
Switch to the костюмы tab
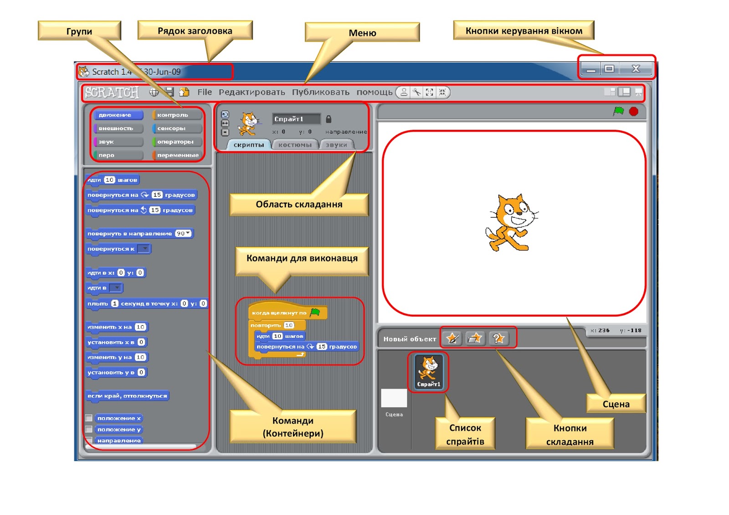pos(295,145)
